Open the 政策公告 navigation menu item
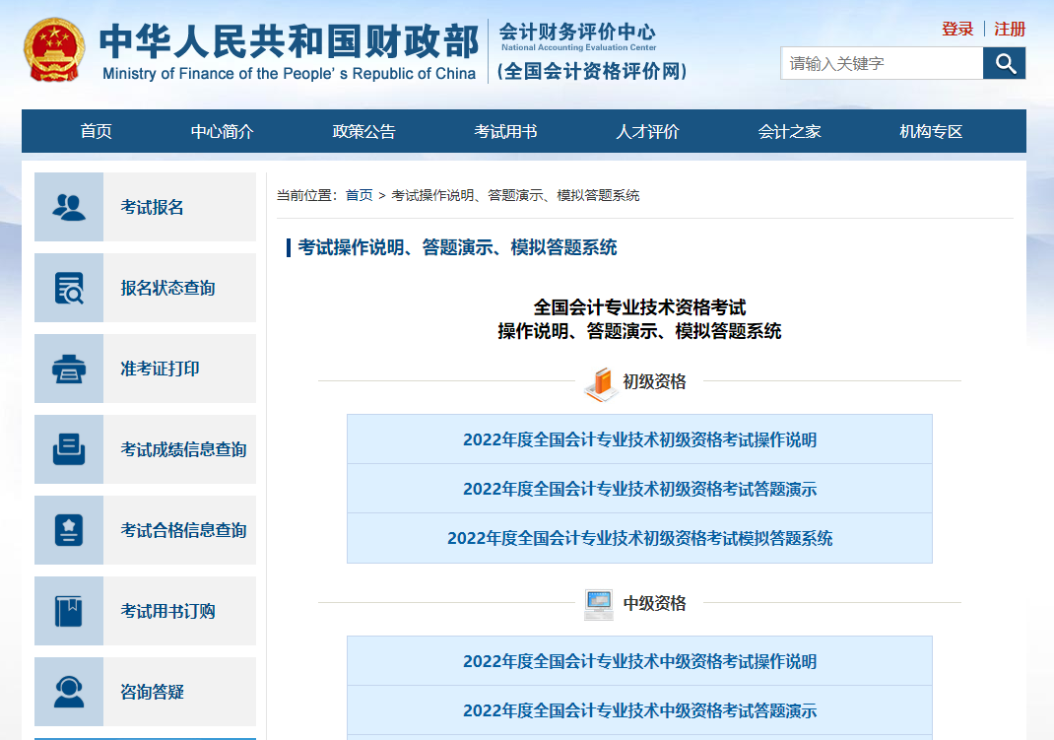 pos(363,132)
